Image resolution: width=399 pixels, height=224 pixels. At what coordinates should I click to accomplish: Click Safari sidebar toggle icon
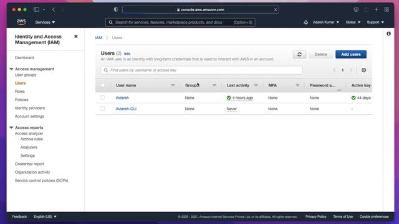pos(36,10)
